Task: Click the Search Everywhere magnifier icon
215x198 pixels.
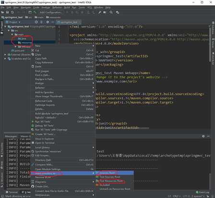Action: [111, 12]
